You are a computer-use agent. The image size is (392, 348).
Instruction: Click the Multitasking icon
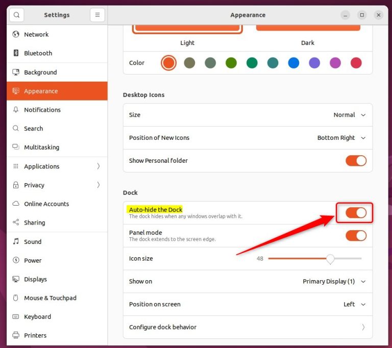click(16, 147)
